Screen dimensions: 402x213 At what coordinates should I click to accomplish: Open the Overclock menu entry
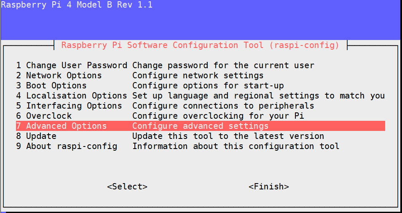[44, 116]
